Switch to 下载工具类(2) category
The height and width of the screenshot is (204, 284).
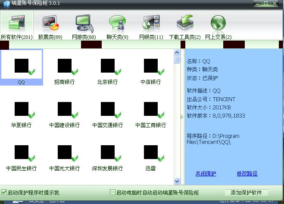(185, 27)
